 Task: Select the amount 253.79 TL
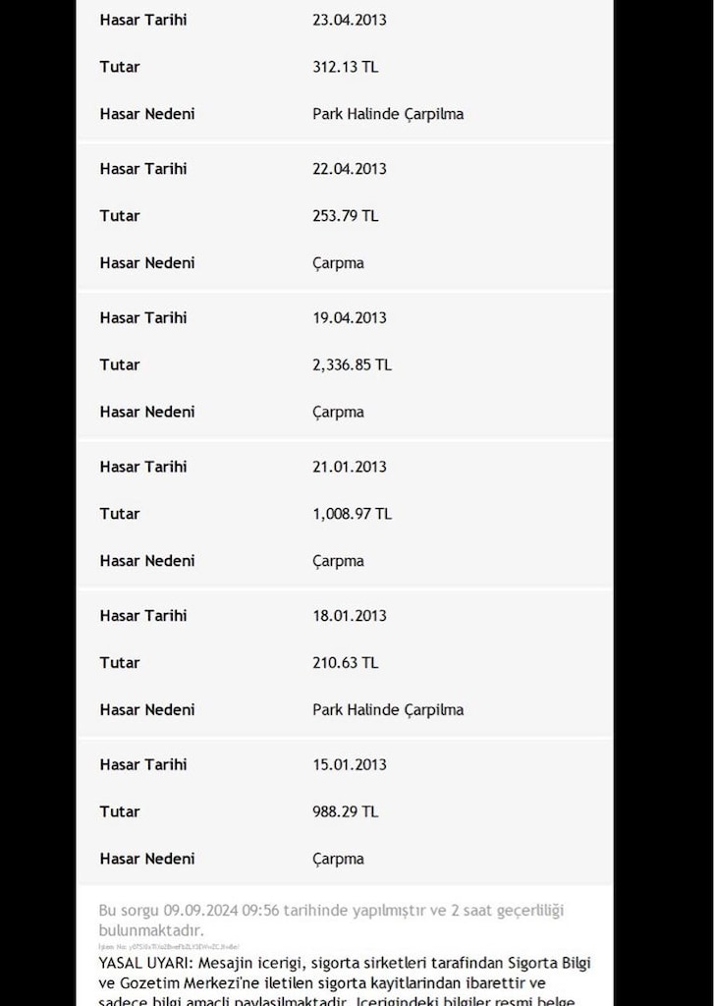345,215
